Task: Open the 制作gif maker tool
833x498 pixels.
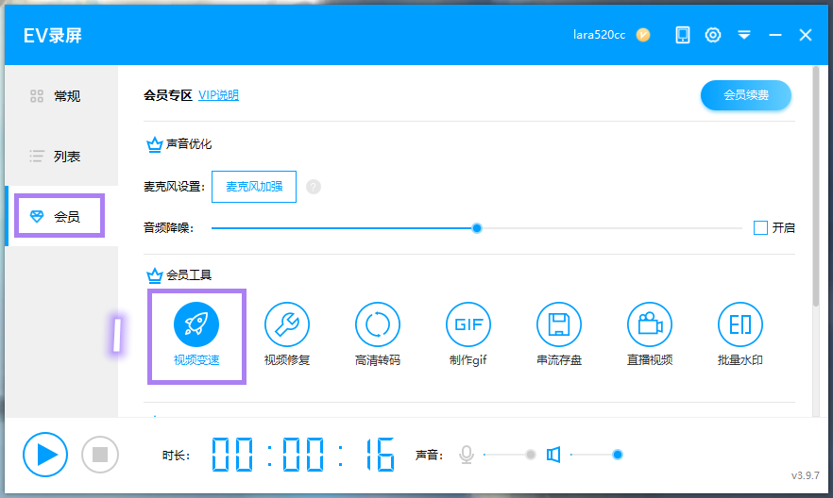Action: click(x=468, y=325)
